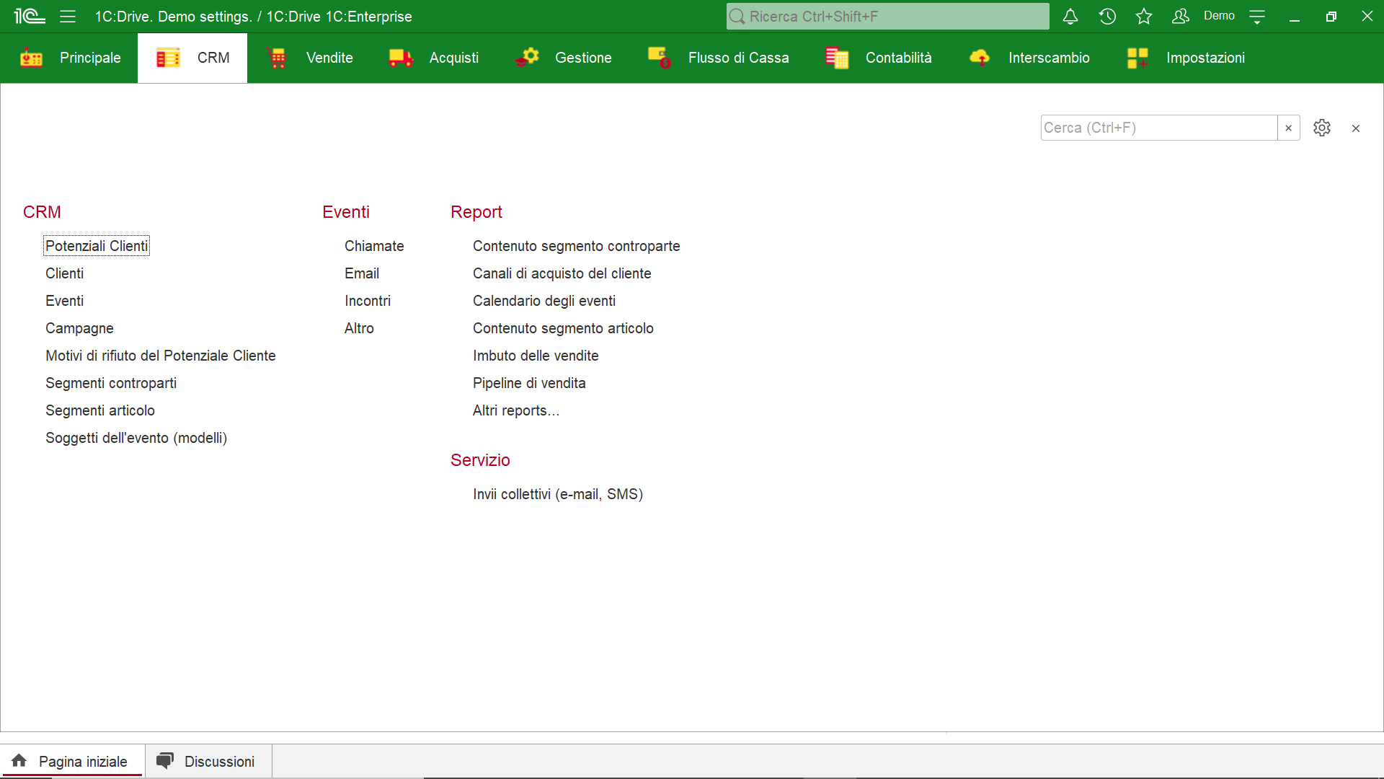
Task: Open Segmenti controparti
Action: [x=111, y=383]
